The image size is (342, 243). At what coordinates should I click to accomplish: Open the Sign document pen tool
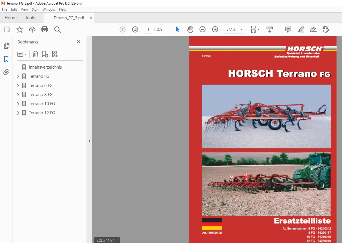pyautogui.click(x=313, y=29)
